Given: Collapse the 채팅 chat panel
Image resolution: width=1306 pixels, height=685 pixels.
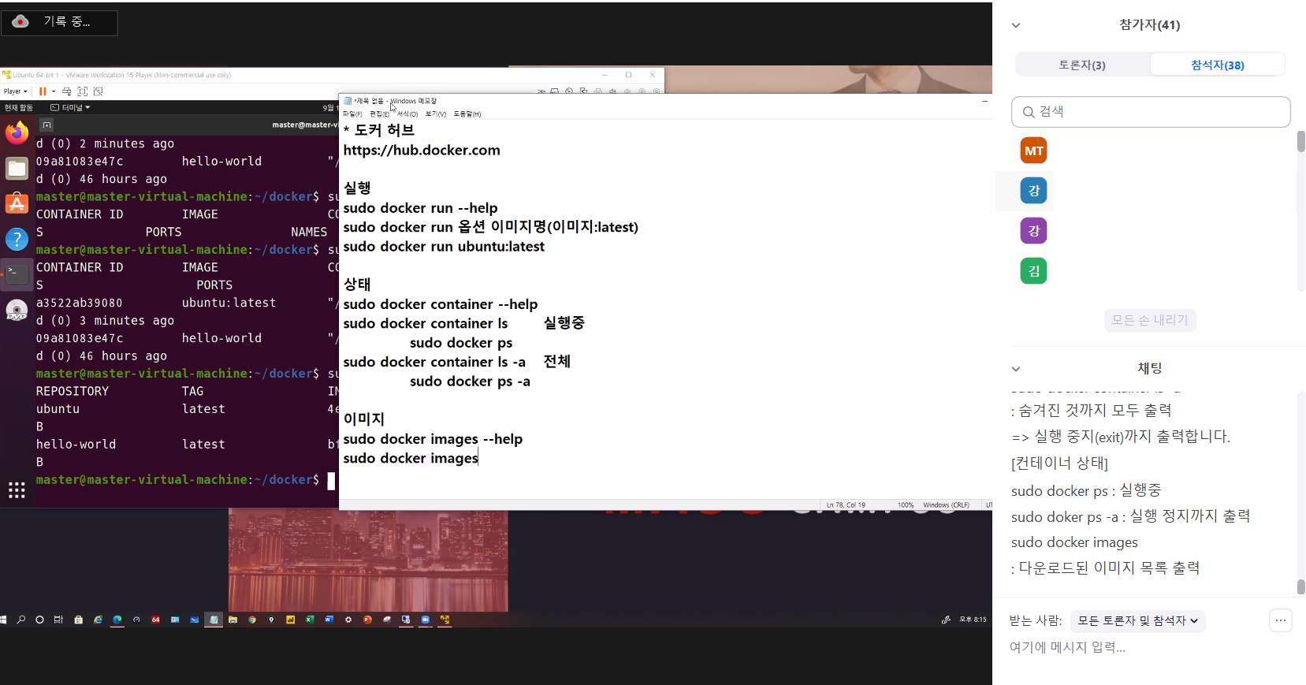Looking at the screenshot, I should click(1016, 369).
